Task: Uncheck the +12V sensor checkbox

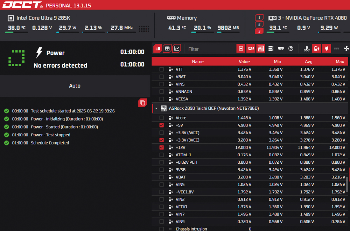Action: pyautogui.click(x=162, y=147)
